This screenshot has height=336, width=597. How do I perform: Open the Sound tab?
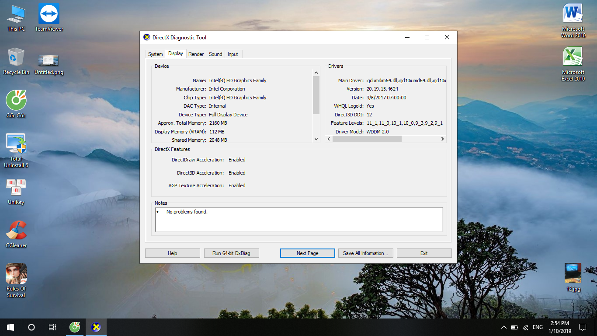click(x=215, y=54)
